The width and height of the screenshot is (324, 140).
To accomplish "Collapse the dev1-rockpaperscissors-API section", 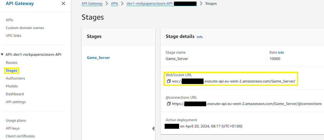I will tap(3, 54).
